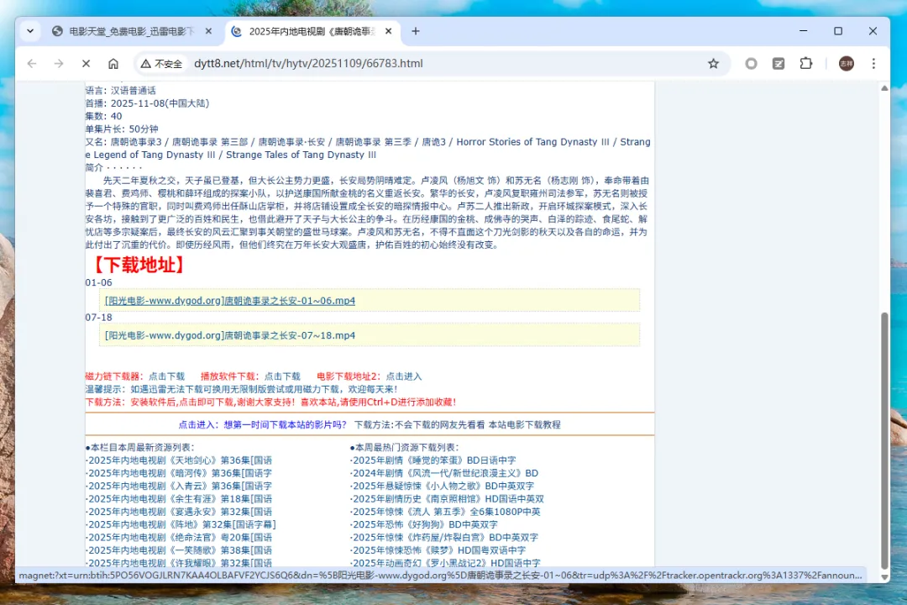Click the scrollbar up arrow

click(883, 88)
